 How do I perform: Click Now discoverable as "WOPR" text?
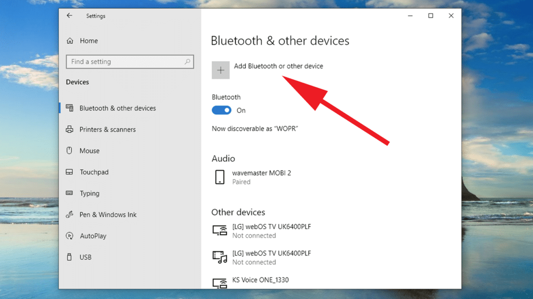click(255, 129)
